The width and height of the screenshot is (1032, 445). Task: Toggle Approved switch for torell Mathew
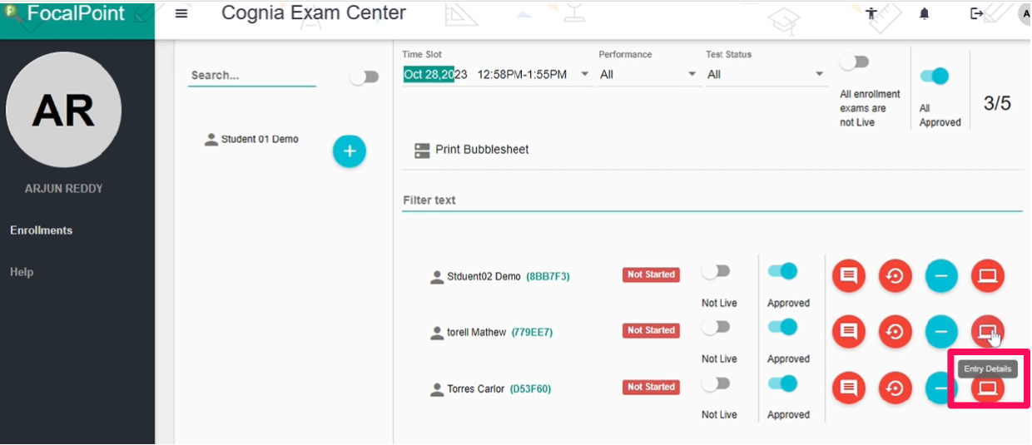coord(782,327)
